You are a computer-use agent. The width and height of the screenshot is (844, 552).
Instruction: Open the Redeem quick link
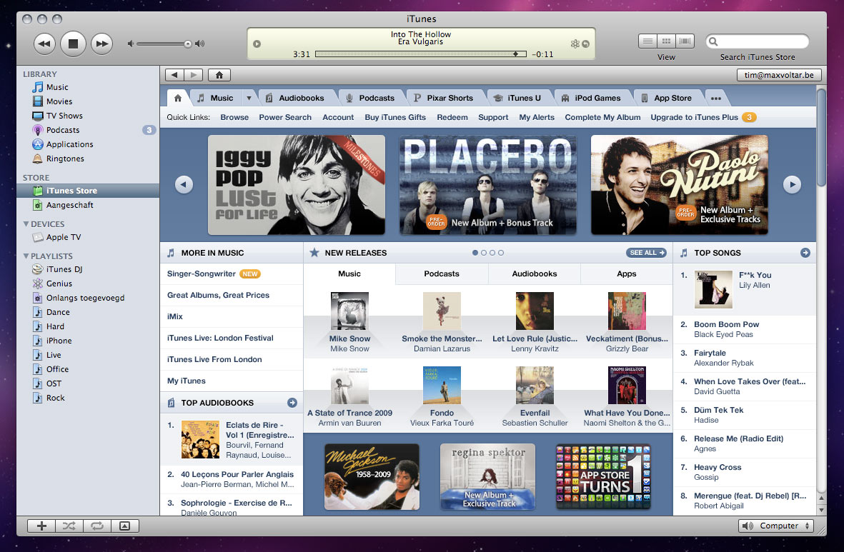[x=452, y=117]
